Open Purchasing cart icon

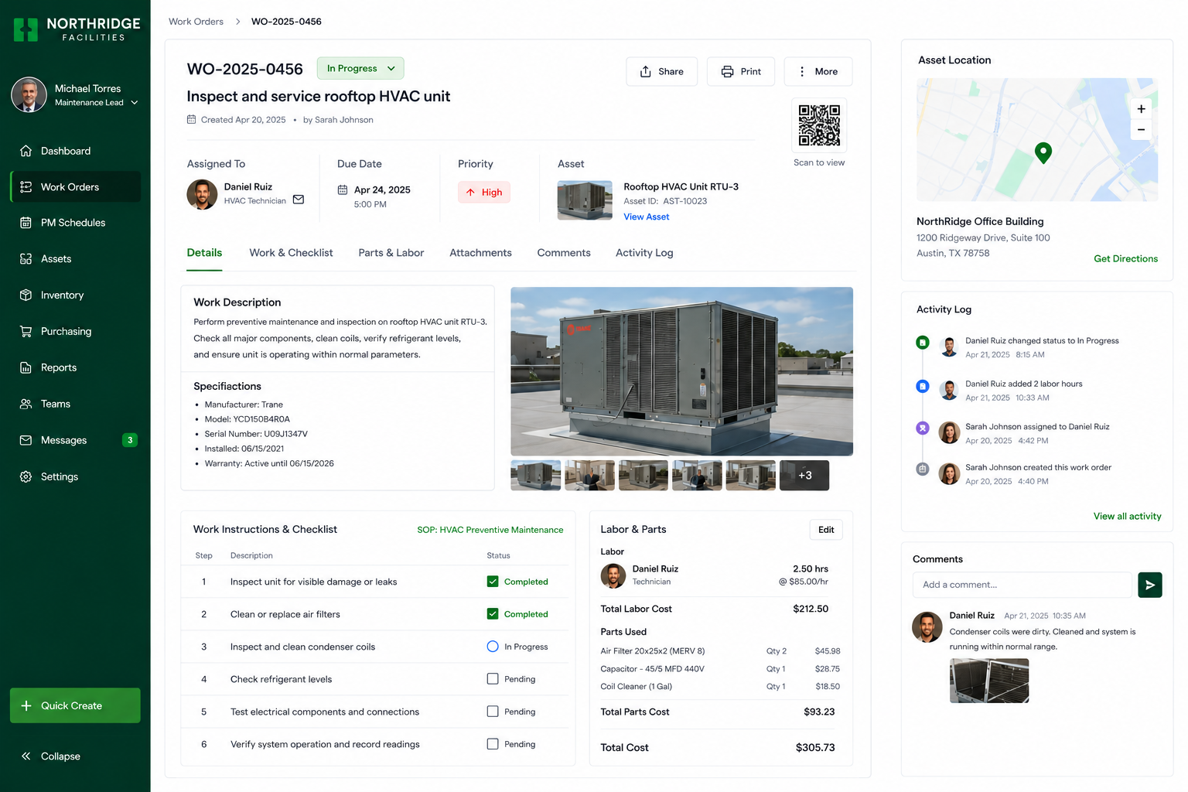(x=26, y=331)
